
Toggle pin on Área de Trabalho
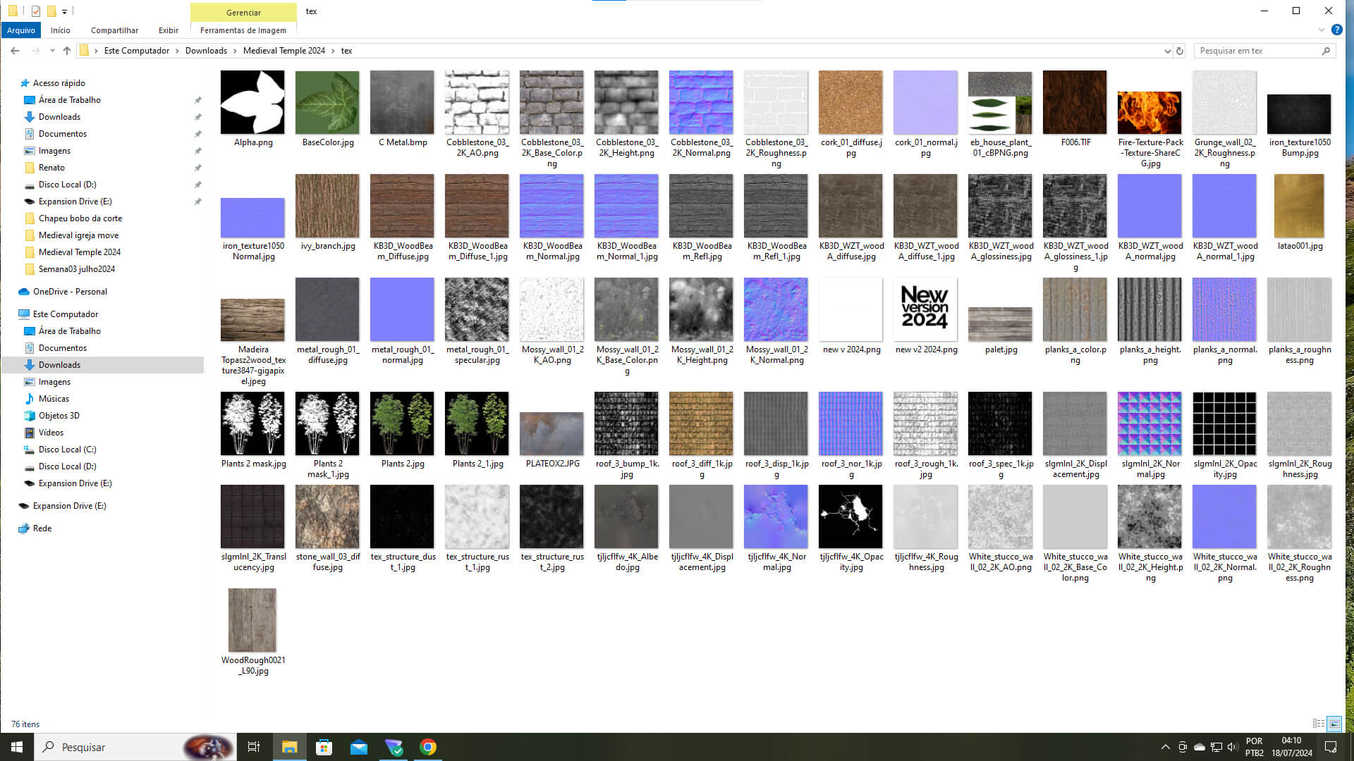pos(198,100)
